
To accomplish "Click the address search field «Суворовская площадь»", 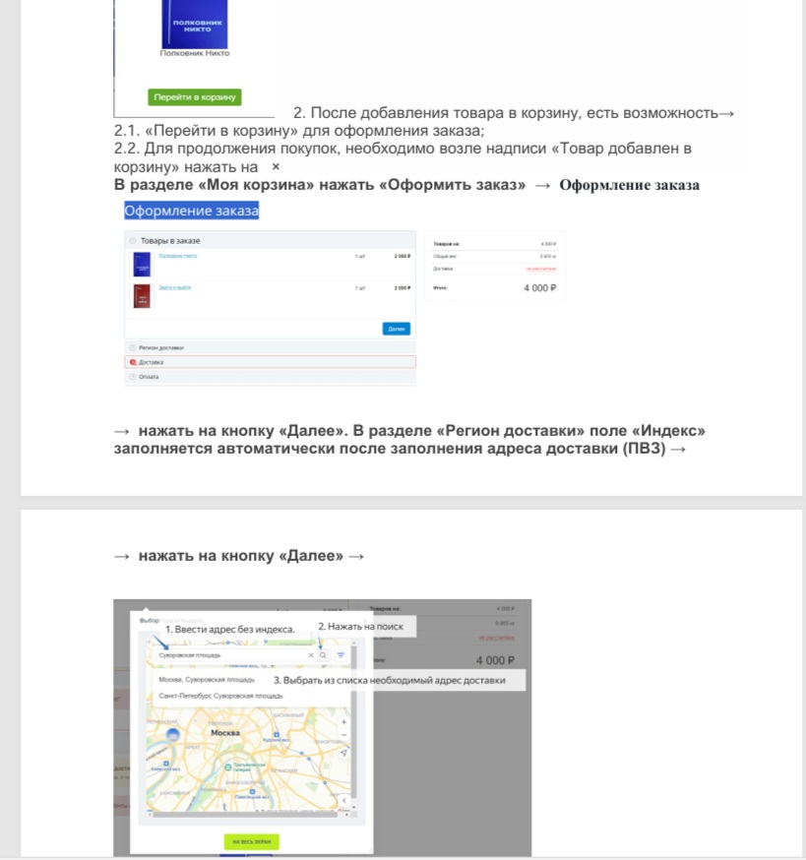I will click(226, 654).
